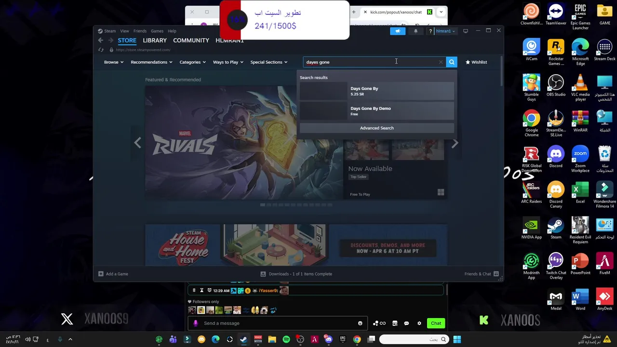Open Spotify from the taskbar
The height and width of the screenshot is (347, 617).
pyautogui.click(x=286, y=339)
